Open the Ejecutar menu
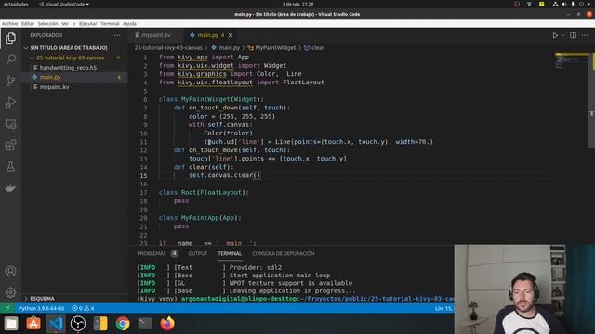Image resolution: width=595 pixels, height=334 pixels. pos(87,24)
